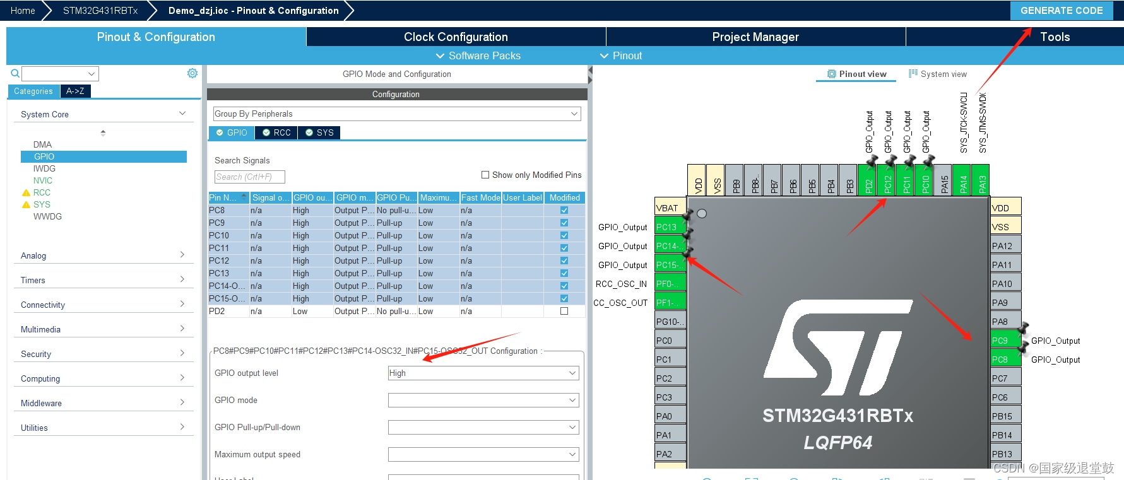
Task: Switch to the Categories tab
Action: (x=33, y=91)
